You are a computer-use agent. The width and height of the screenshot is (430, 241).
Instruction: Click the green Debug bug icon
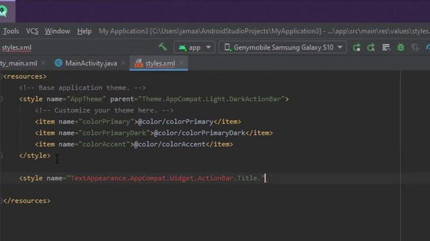click(400, 48)
